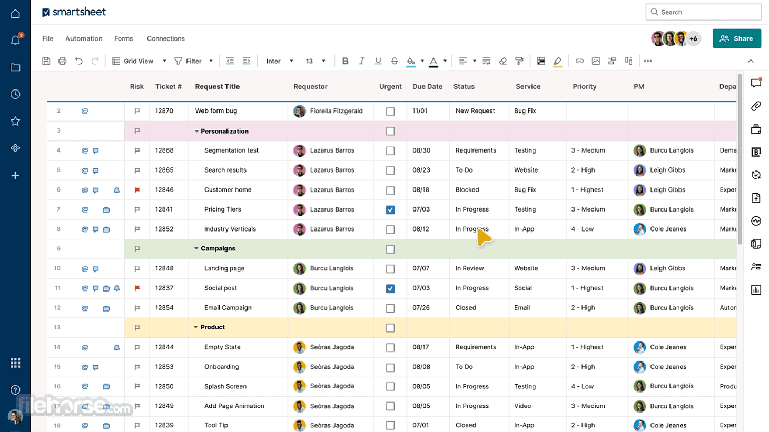Select the Format Painter tool

coord(519,61)
